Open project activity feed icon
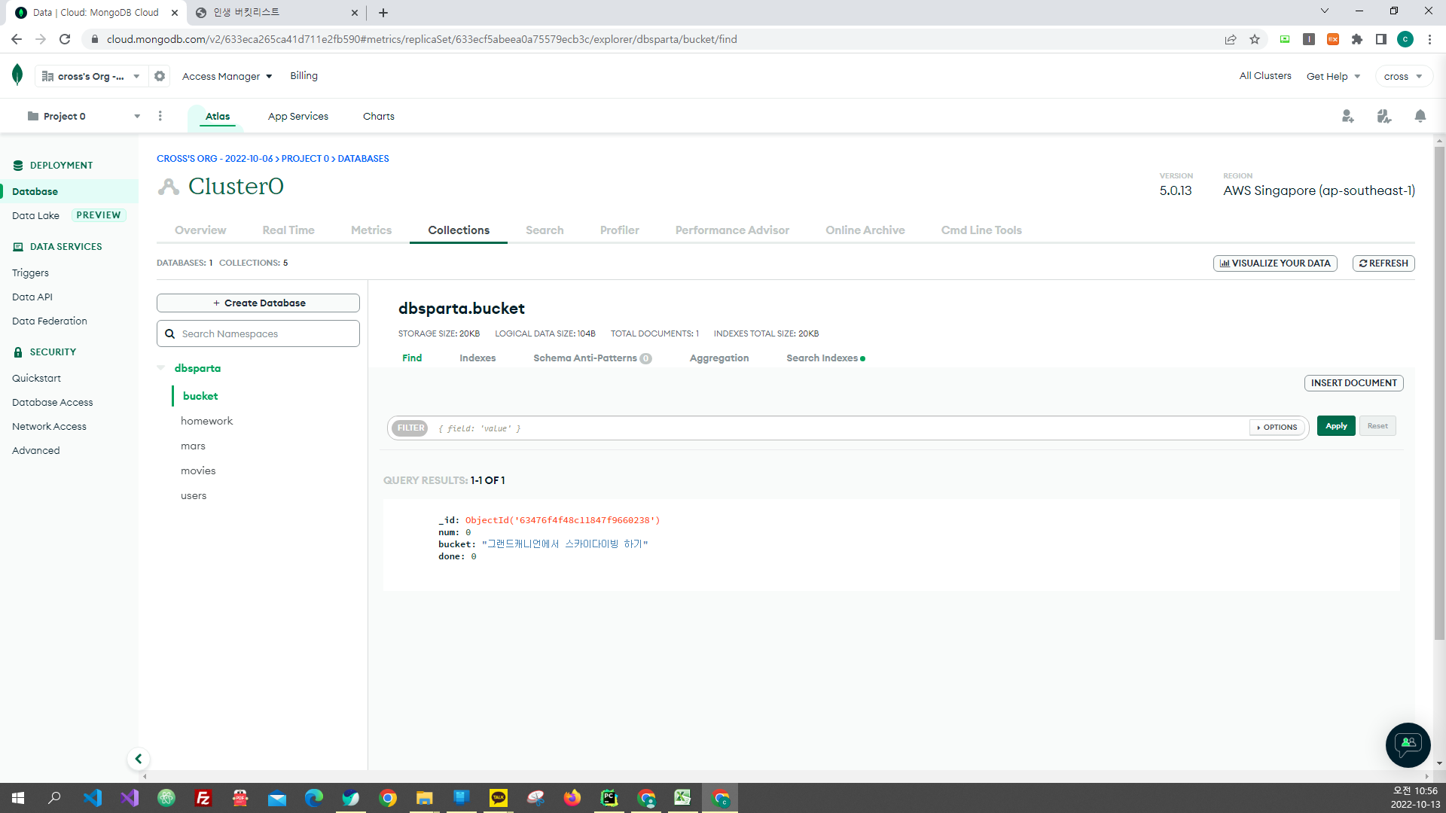1446x813 pixels. (x=1383, y=116)
